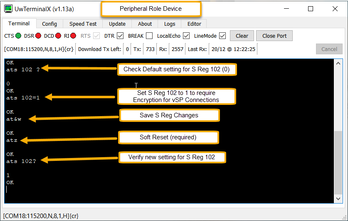Click the DSR red status indicator
This screenshot has width=348, height=221.
pyautogui.click(x=38, y=36)
